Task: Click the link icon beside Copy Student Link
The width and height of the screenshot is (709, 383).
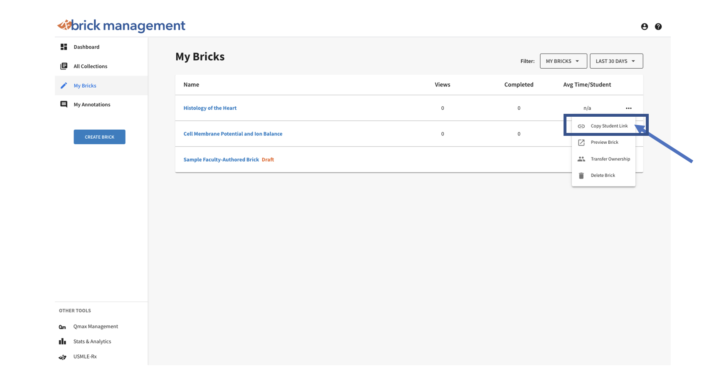Action: pos(581,126)
